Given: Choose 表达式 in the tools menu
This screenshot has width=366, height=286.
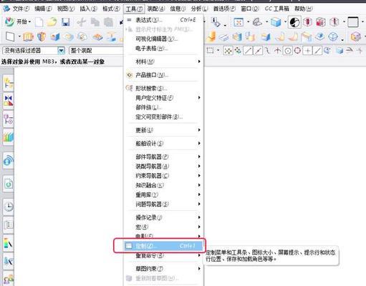Looking at the screenshot, I should tap(163, 20).
